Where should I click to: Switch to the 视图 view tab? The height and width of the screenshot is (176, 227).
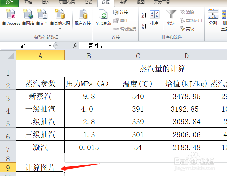[141, 2]
